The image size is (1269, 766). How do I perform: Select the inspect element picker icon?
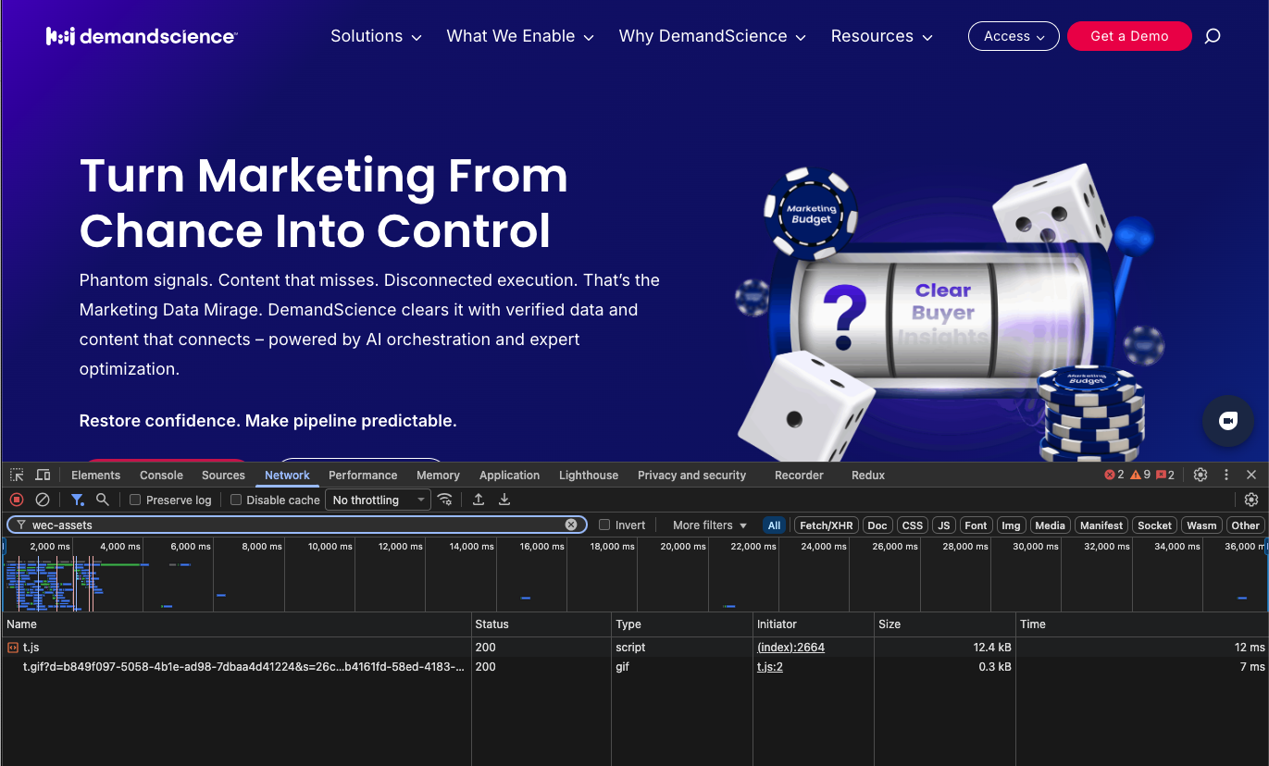click(17, 475)
